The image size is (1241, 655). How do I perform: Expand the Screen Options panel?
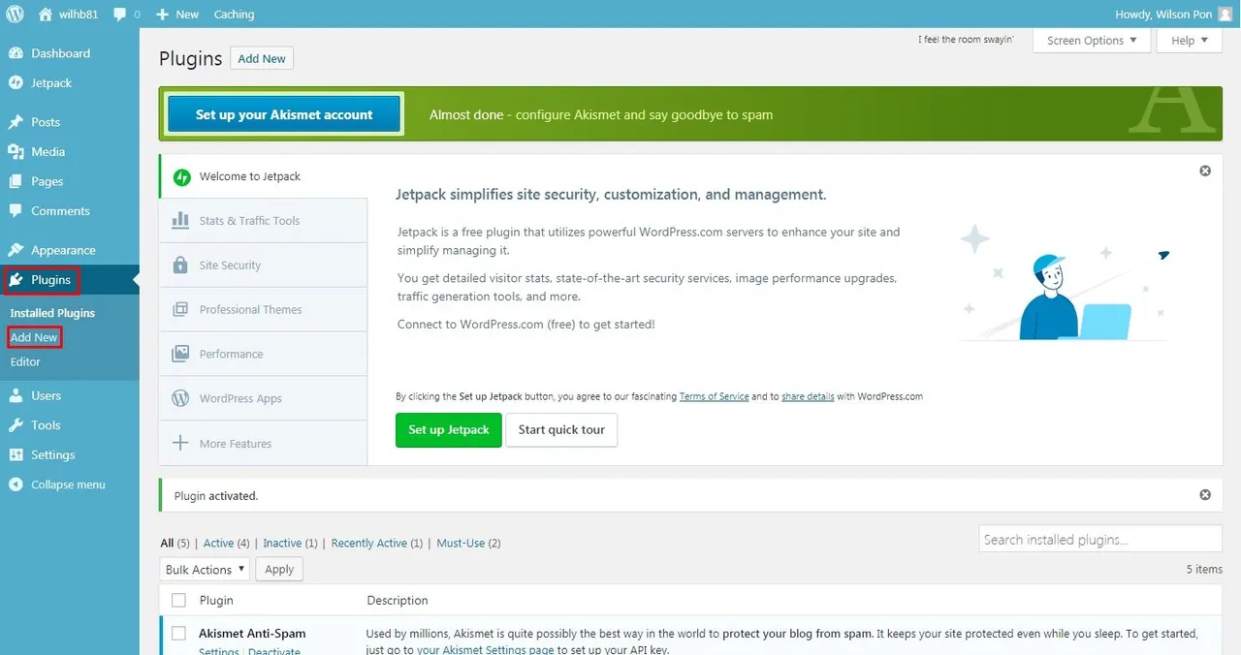coord(1092,41)
